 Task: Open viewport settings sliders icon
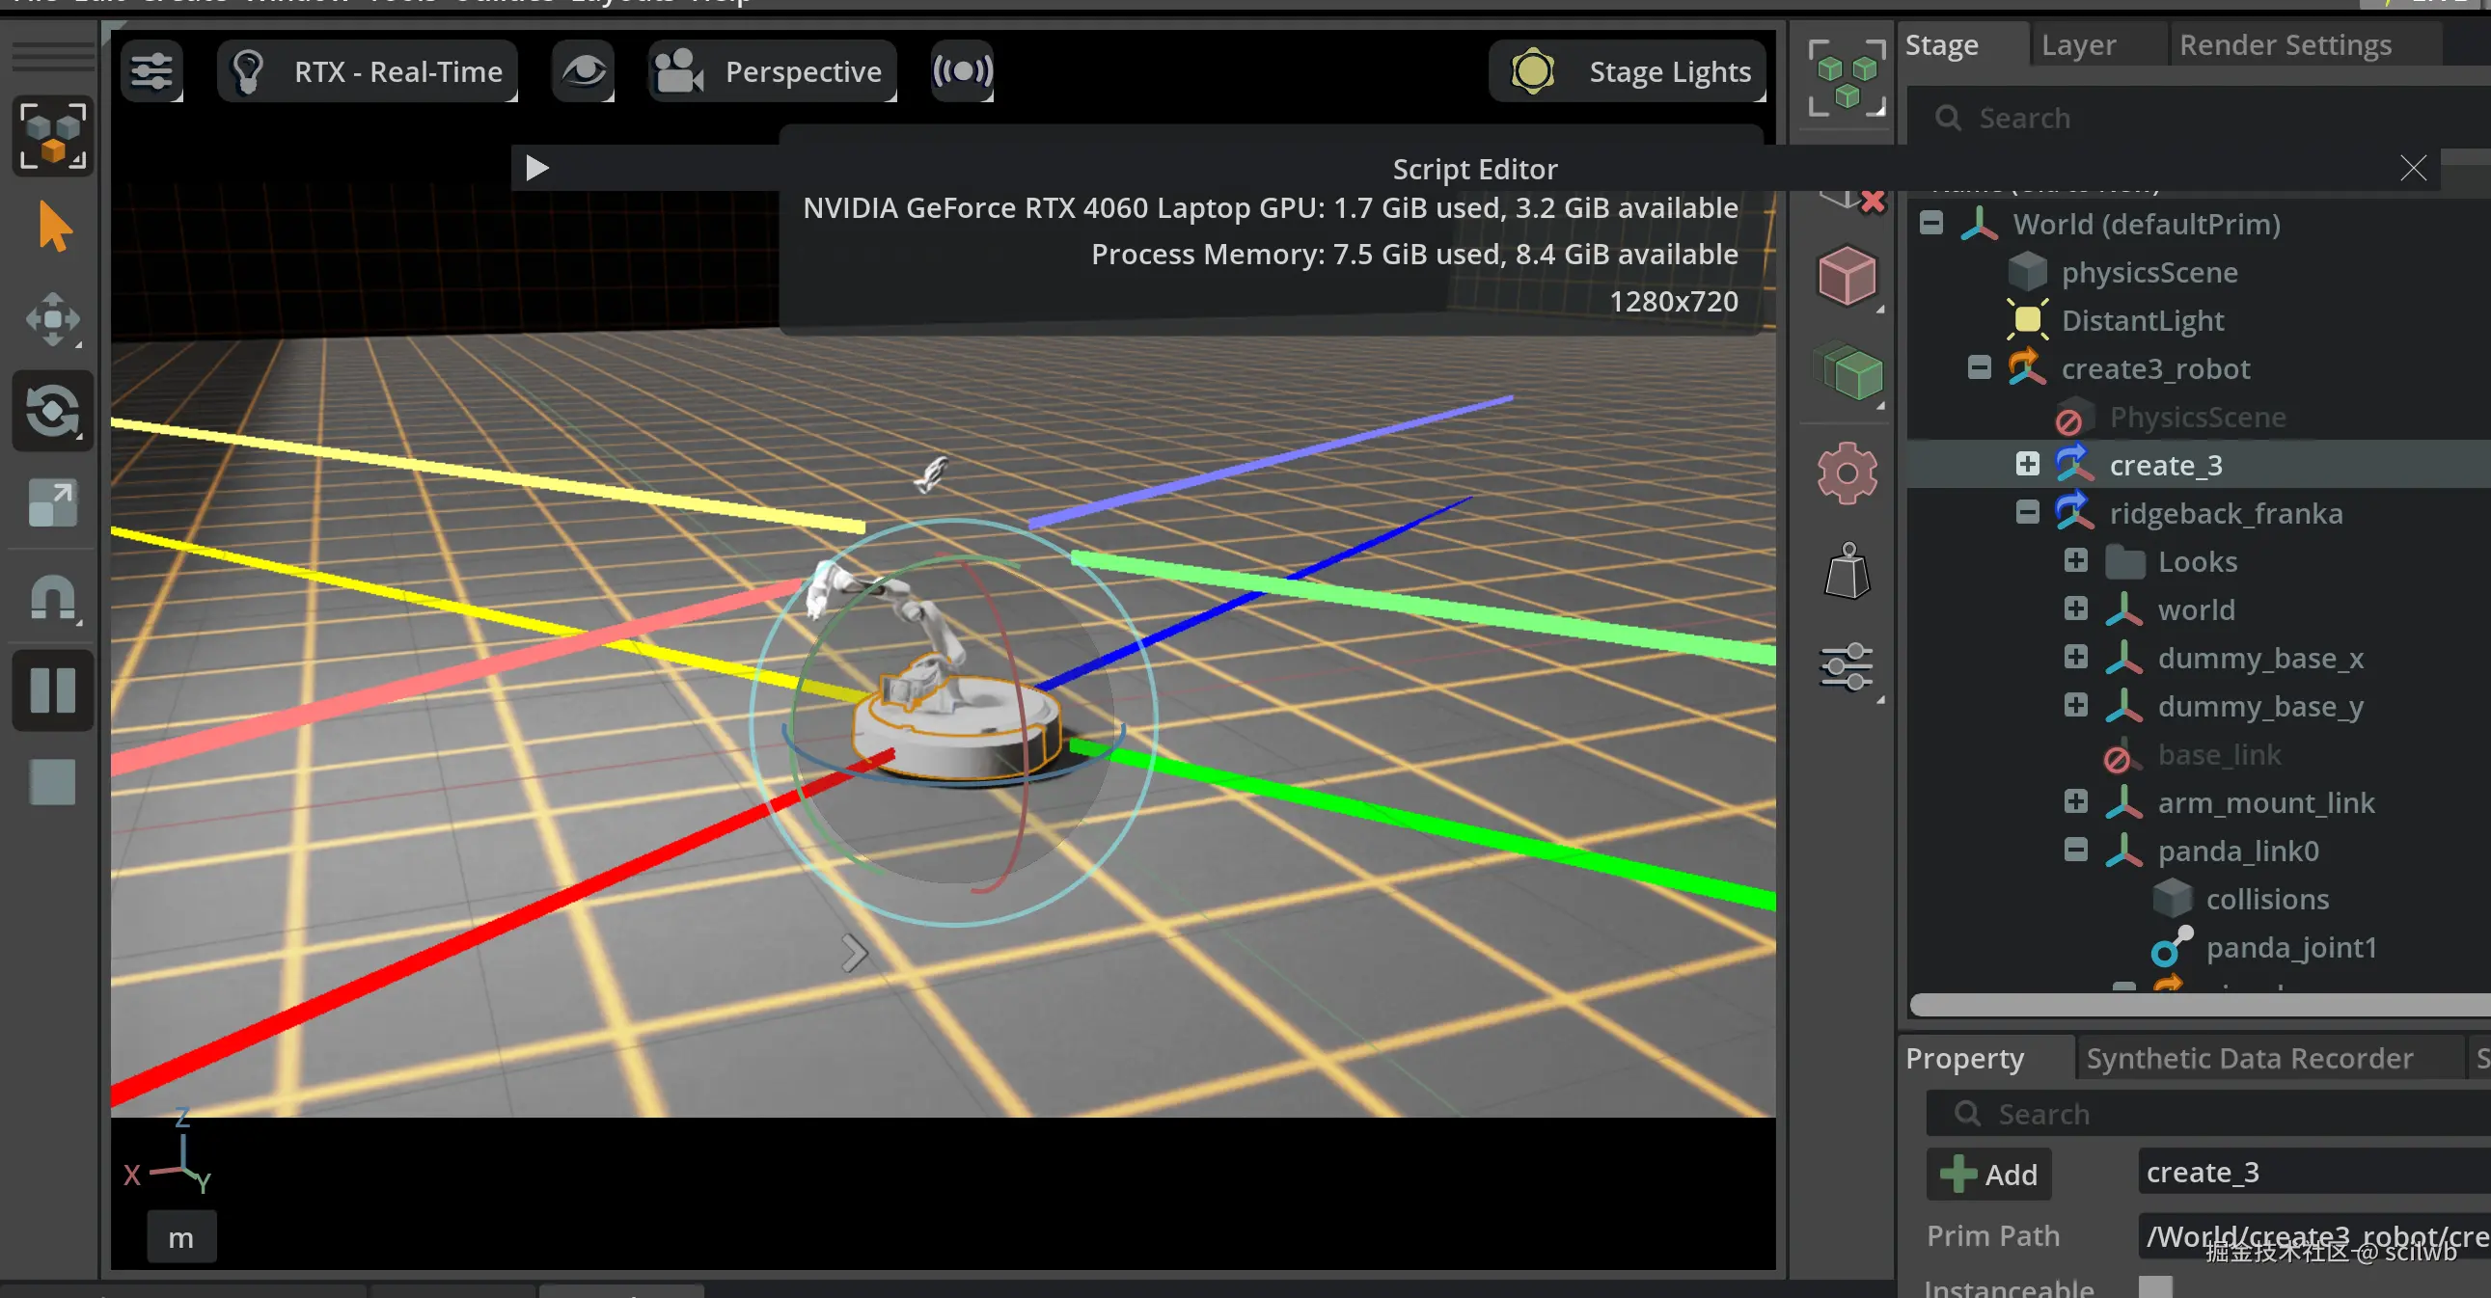(x=151, y=71)
